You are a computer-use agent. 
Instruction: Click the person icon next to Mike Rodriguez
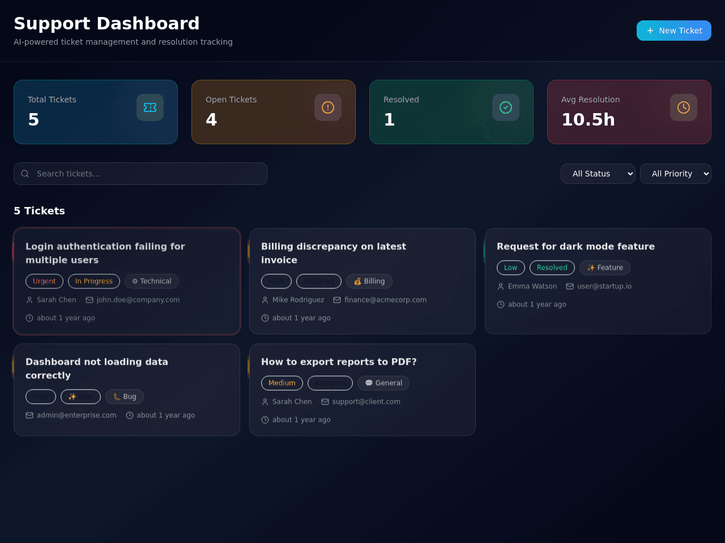265,300
